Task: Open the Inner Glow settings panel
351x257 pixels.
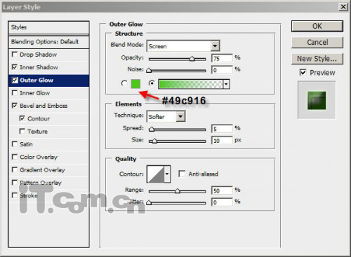Action: 34,93
